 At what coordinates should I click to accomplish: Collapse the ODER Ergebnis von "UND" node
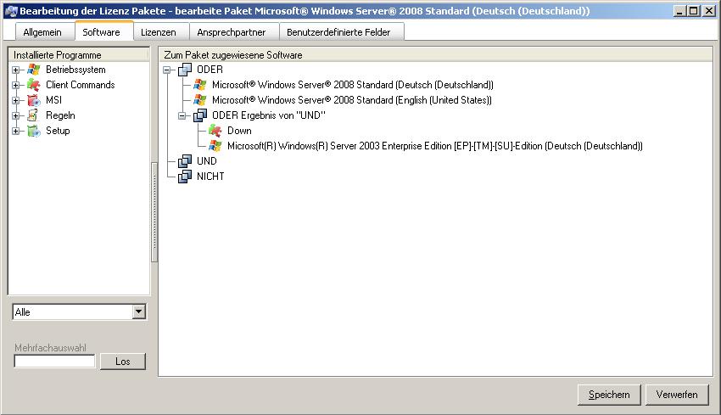pyautogui.click(x=182, y=115)
